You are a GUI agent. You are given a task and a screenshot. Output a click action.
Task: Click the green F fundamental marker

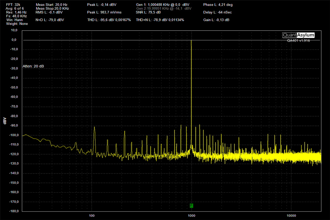pos(191,206)
